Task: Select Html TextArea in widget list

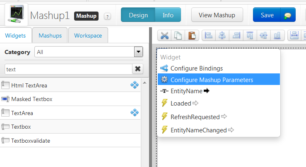Action: click(x=70, y=85)
